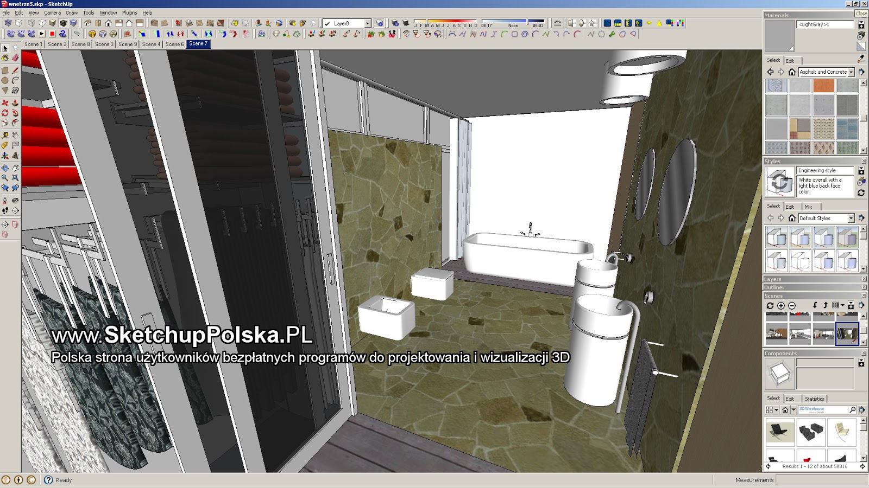
Task: Collapse the Styles panel
Action: 814,161
